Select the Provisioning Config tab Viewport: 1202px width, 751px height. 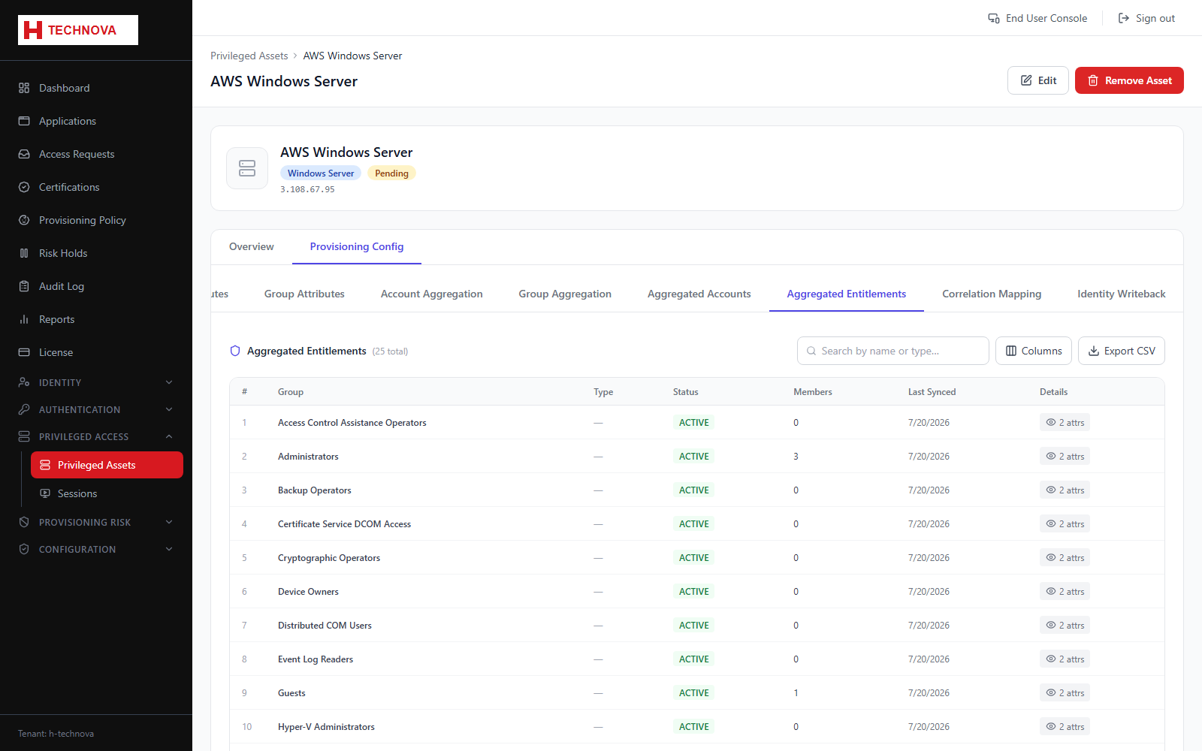(357, 246)
